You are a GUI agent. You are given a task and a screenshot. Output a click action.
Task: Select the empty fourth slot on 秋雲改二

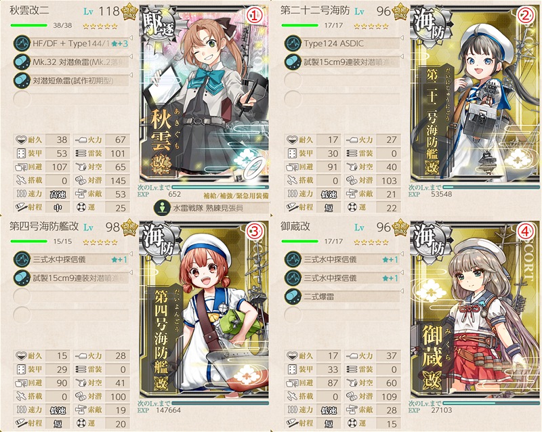point(71,100)
